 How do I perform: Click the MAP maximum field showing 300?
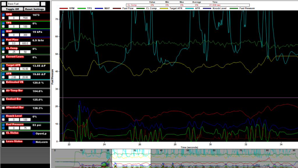[25, 35]
